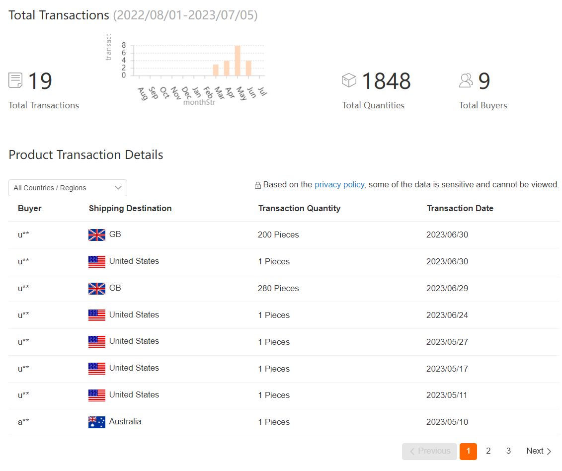Open the privacy policy link

[x=339, y=184]
